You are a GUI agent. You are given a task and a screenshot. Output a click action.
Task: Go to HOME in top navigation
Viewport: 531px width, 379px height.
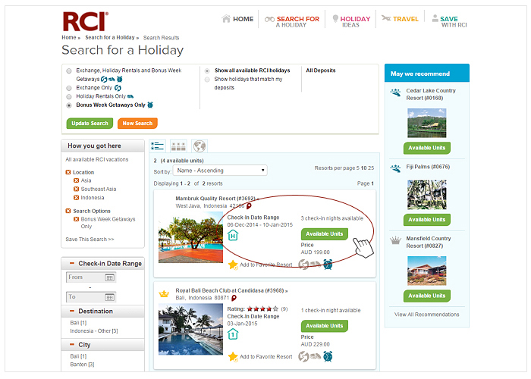click(x=237, y=19)
